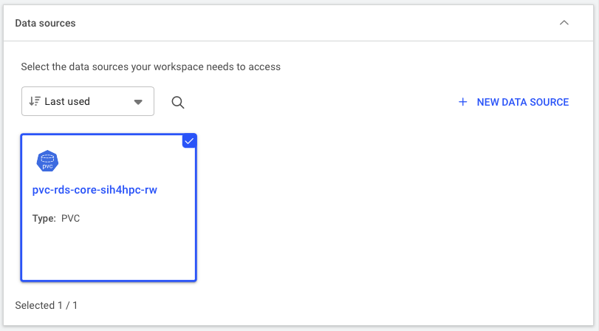Viewport: 599px width, 331px height.
Task: Click the PVC value in card type row
Action: point(71,219)
